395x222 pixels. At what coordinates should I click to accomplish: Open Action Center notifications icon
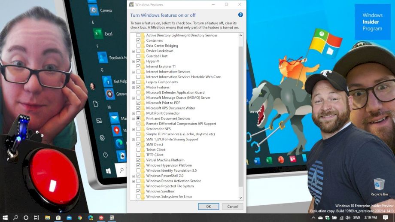(386, 217)
